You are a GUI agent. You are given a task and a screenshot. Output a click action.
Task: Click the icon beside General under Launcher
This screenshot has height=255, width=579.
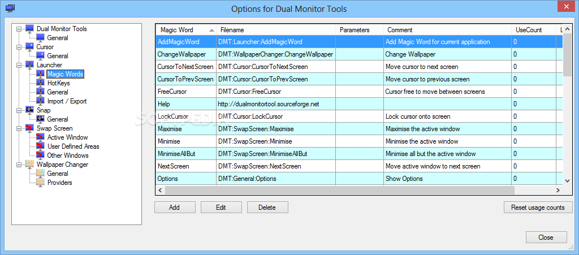40,92
